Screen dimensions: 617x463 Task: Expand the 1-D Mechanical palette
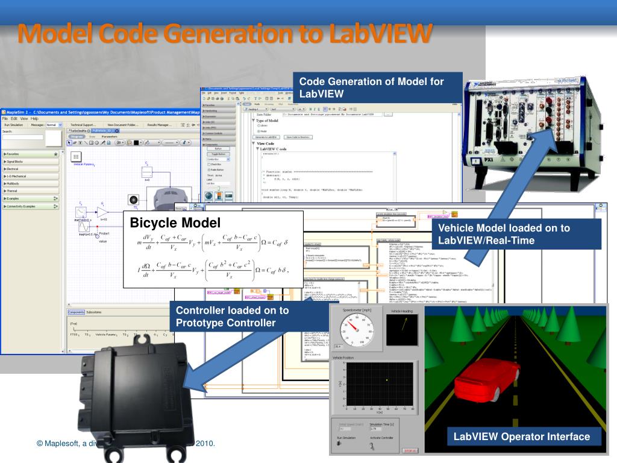click(x=31, y=177)
